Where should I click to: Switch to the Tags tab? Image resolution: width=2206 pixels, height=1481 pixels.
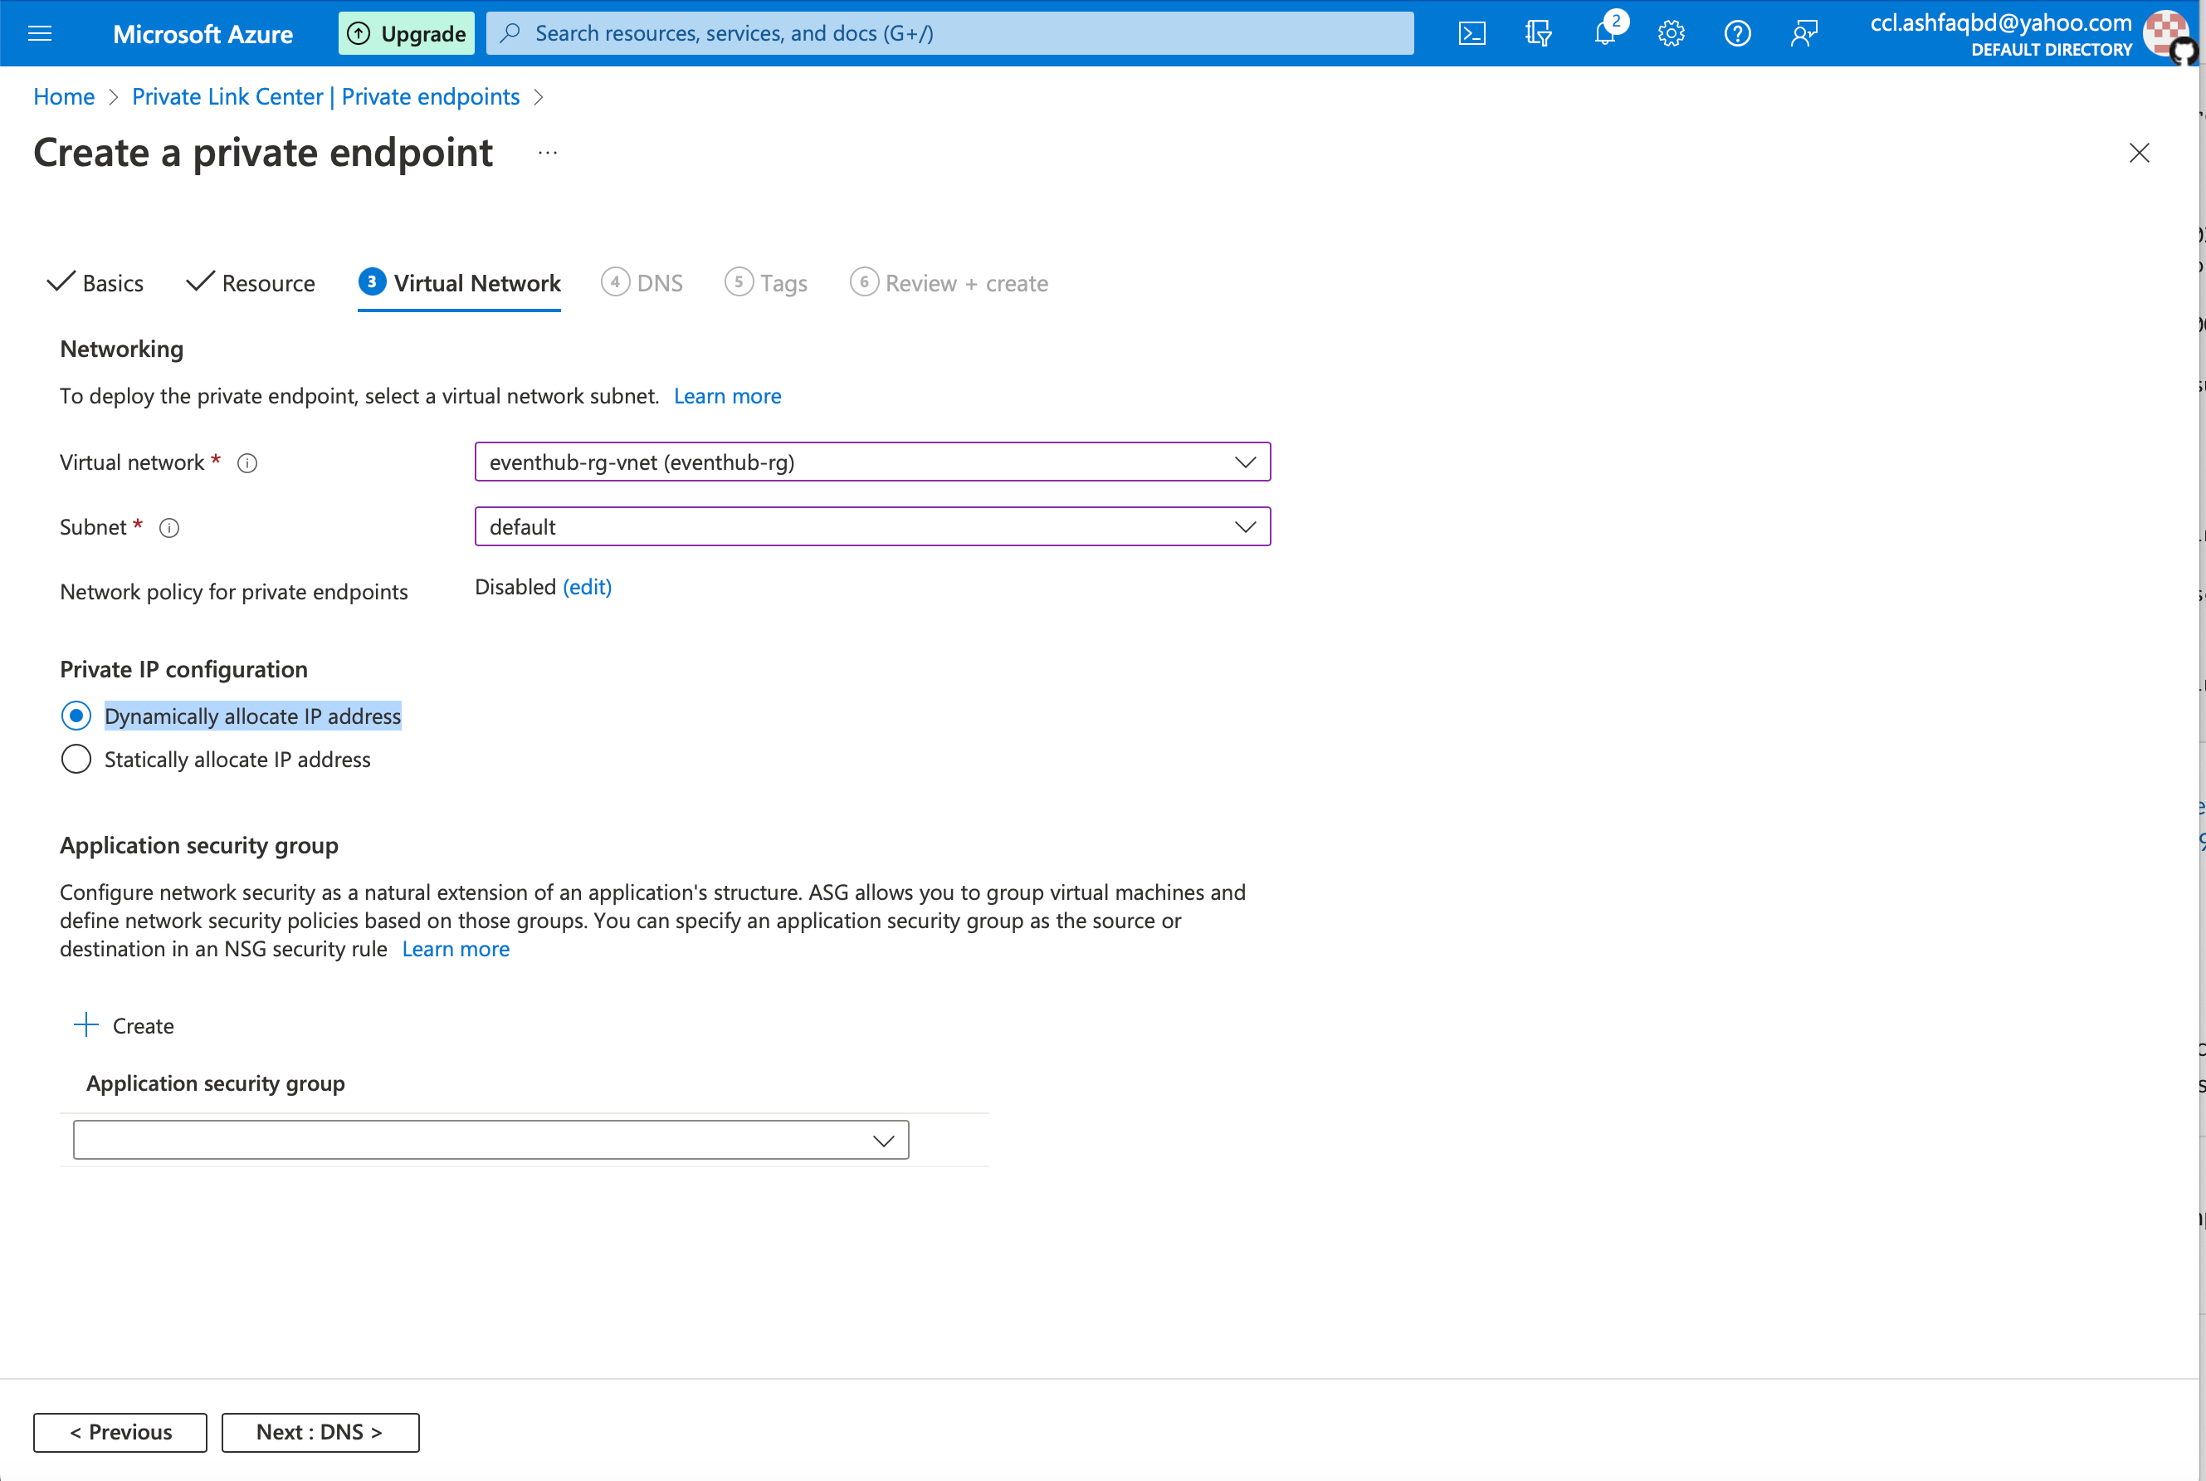point(766,282)
